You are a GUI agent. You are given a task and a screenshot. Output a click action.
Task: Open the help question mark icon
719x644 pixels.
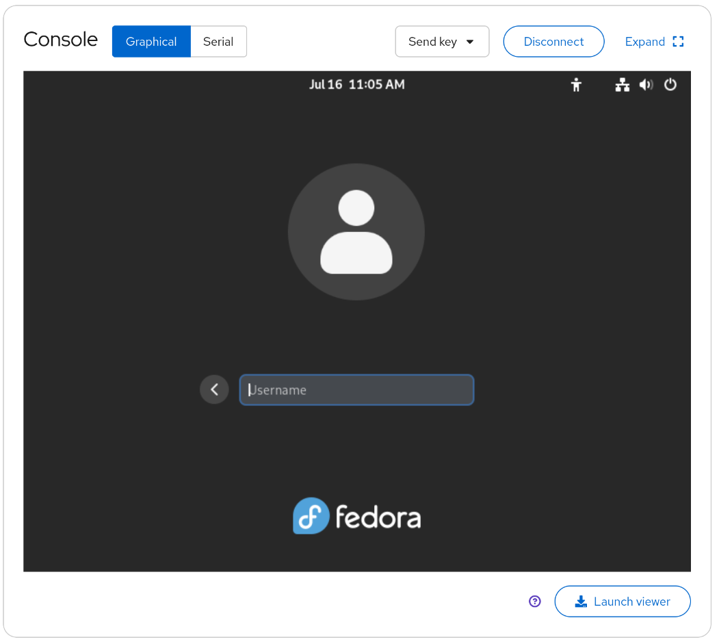pos(534,601)
